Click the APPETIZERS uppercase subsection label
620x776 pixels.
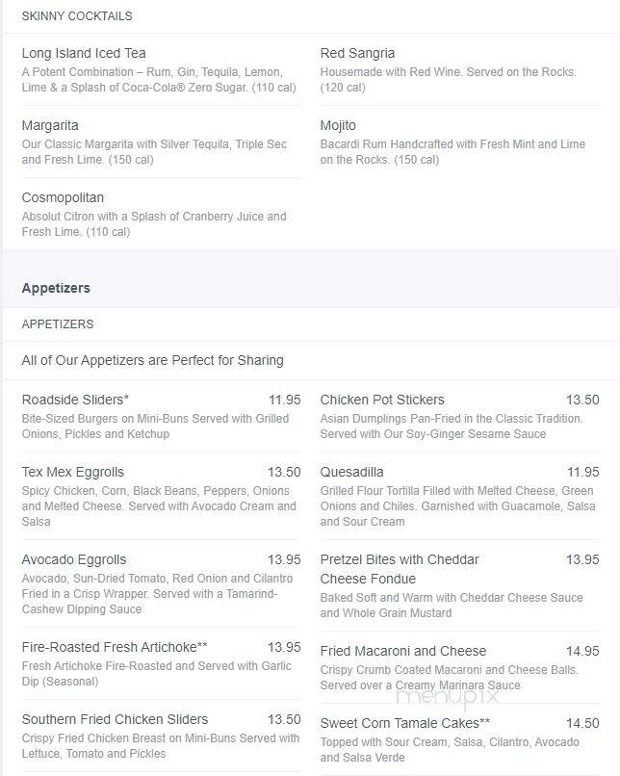[x=58, y=324]
